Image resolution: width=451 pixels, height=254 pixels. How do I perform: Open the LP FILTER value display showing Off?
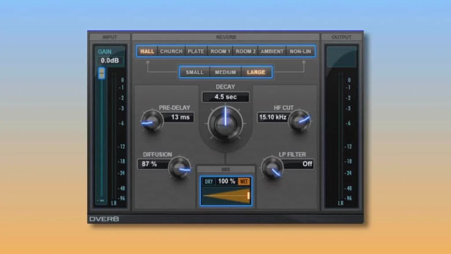pyautogui.click(x=301, y=164)
